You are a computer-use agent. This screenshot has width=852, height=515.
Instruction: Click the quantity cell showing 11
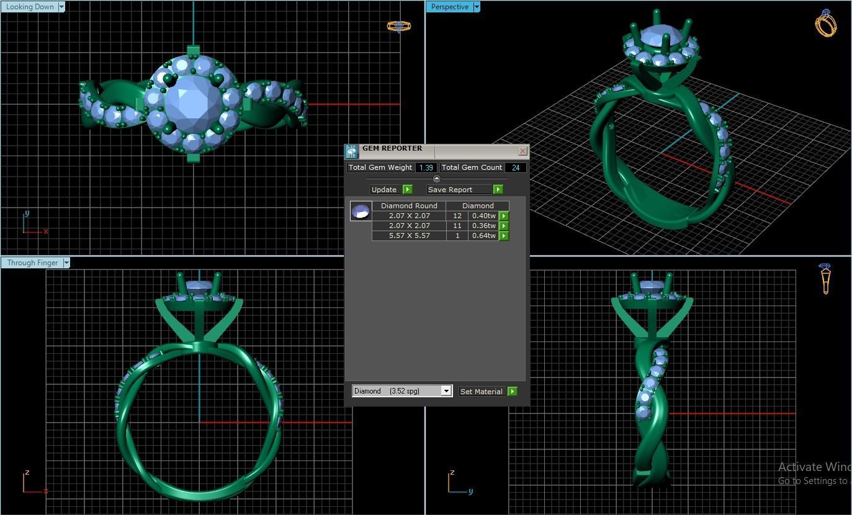pyautogui.click(x=457, y=226)
